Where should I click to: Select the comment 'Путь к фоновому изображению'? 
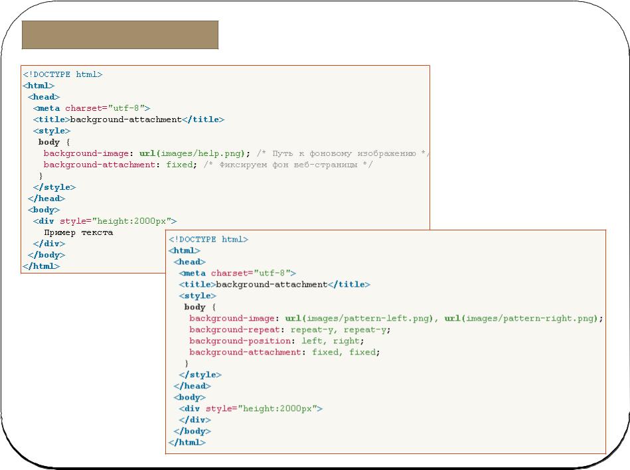tap(344, 153)
